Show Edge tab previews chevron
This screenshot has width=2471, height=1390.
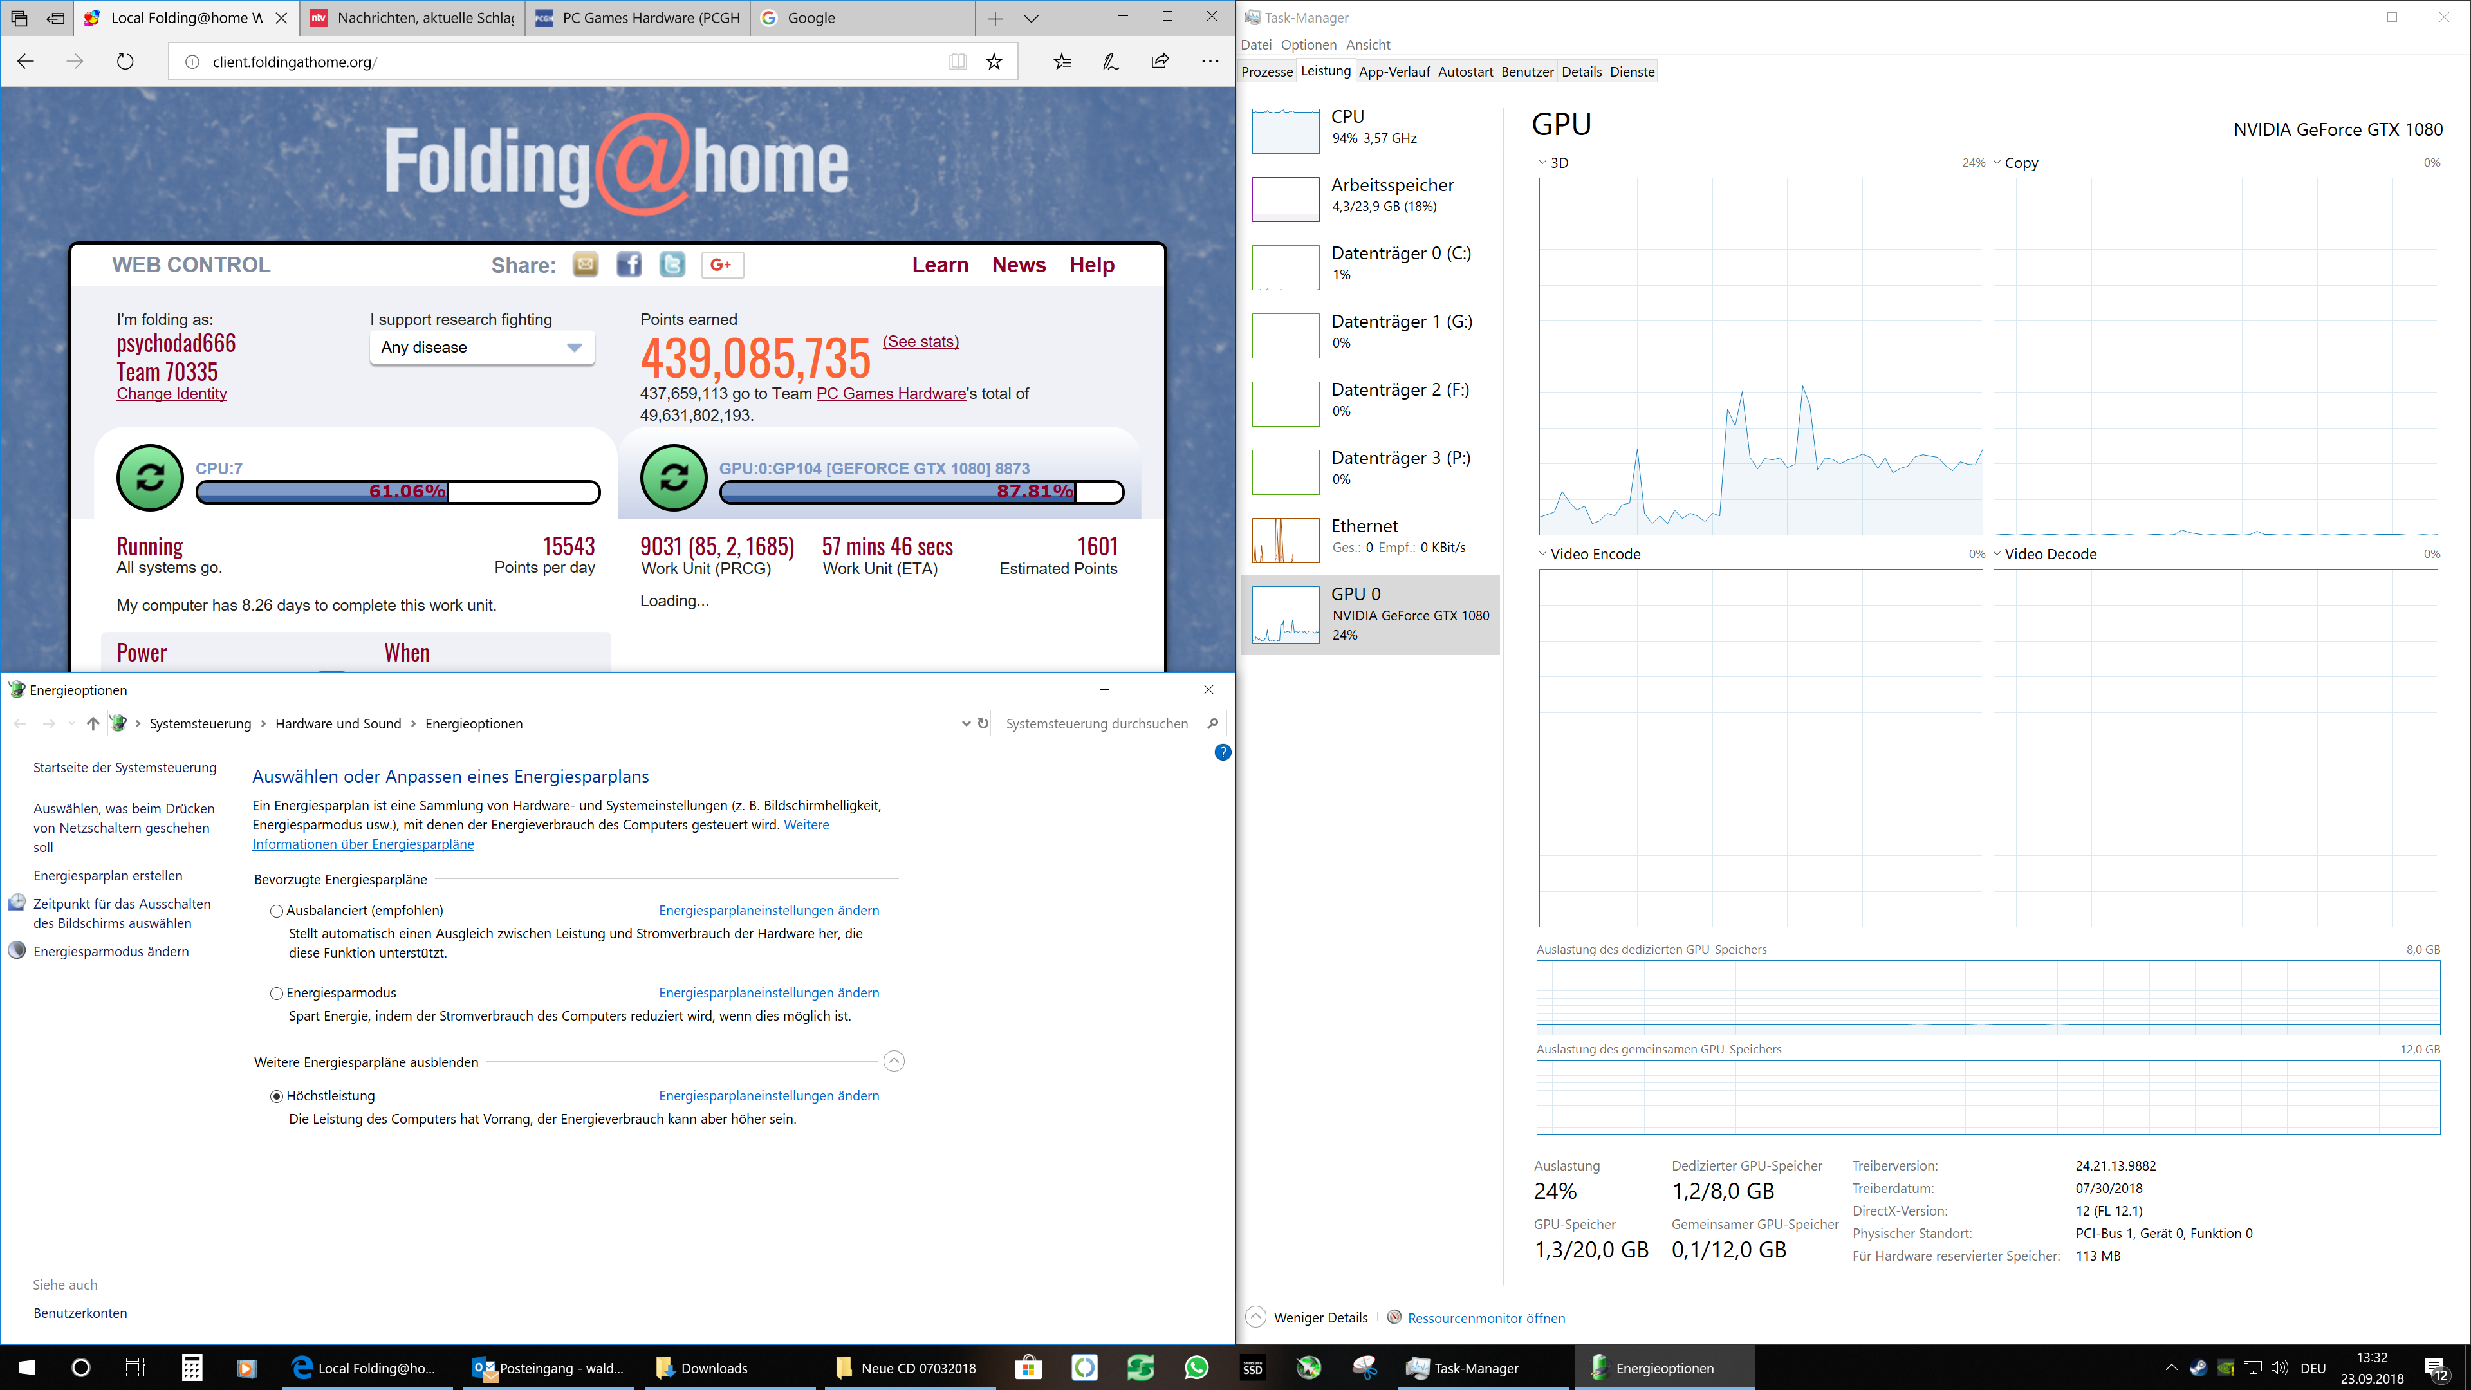[1031, 18]
